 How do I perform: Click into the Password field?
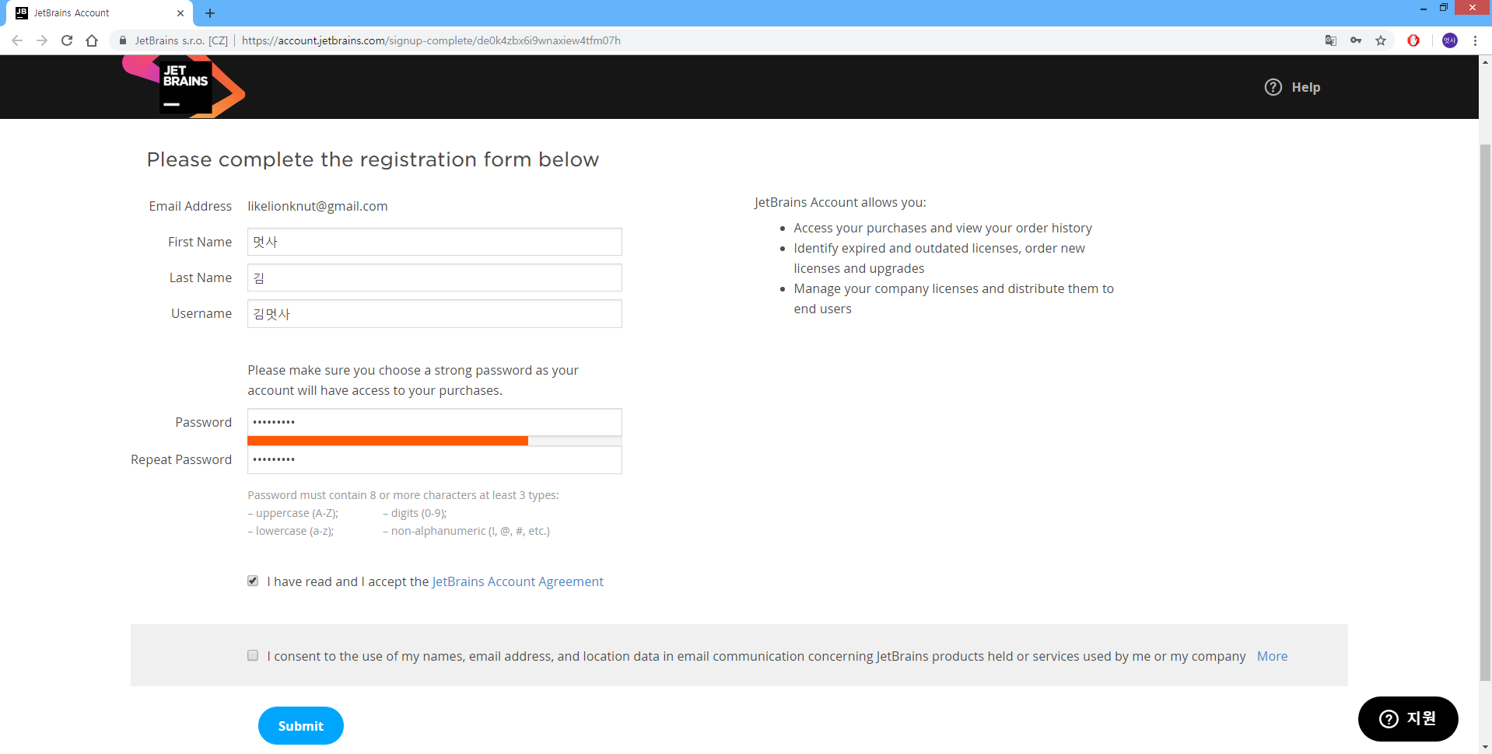435,422
